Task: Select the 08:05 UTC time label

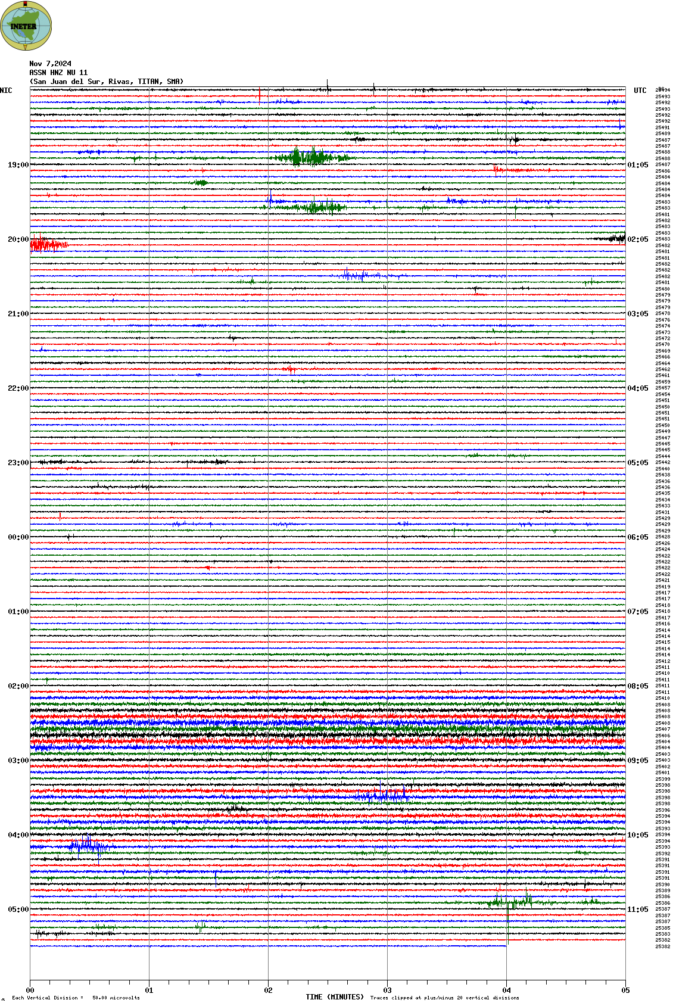Action: 637,686
